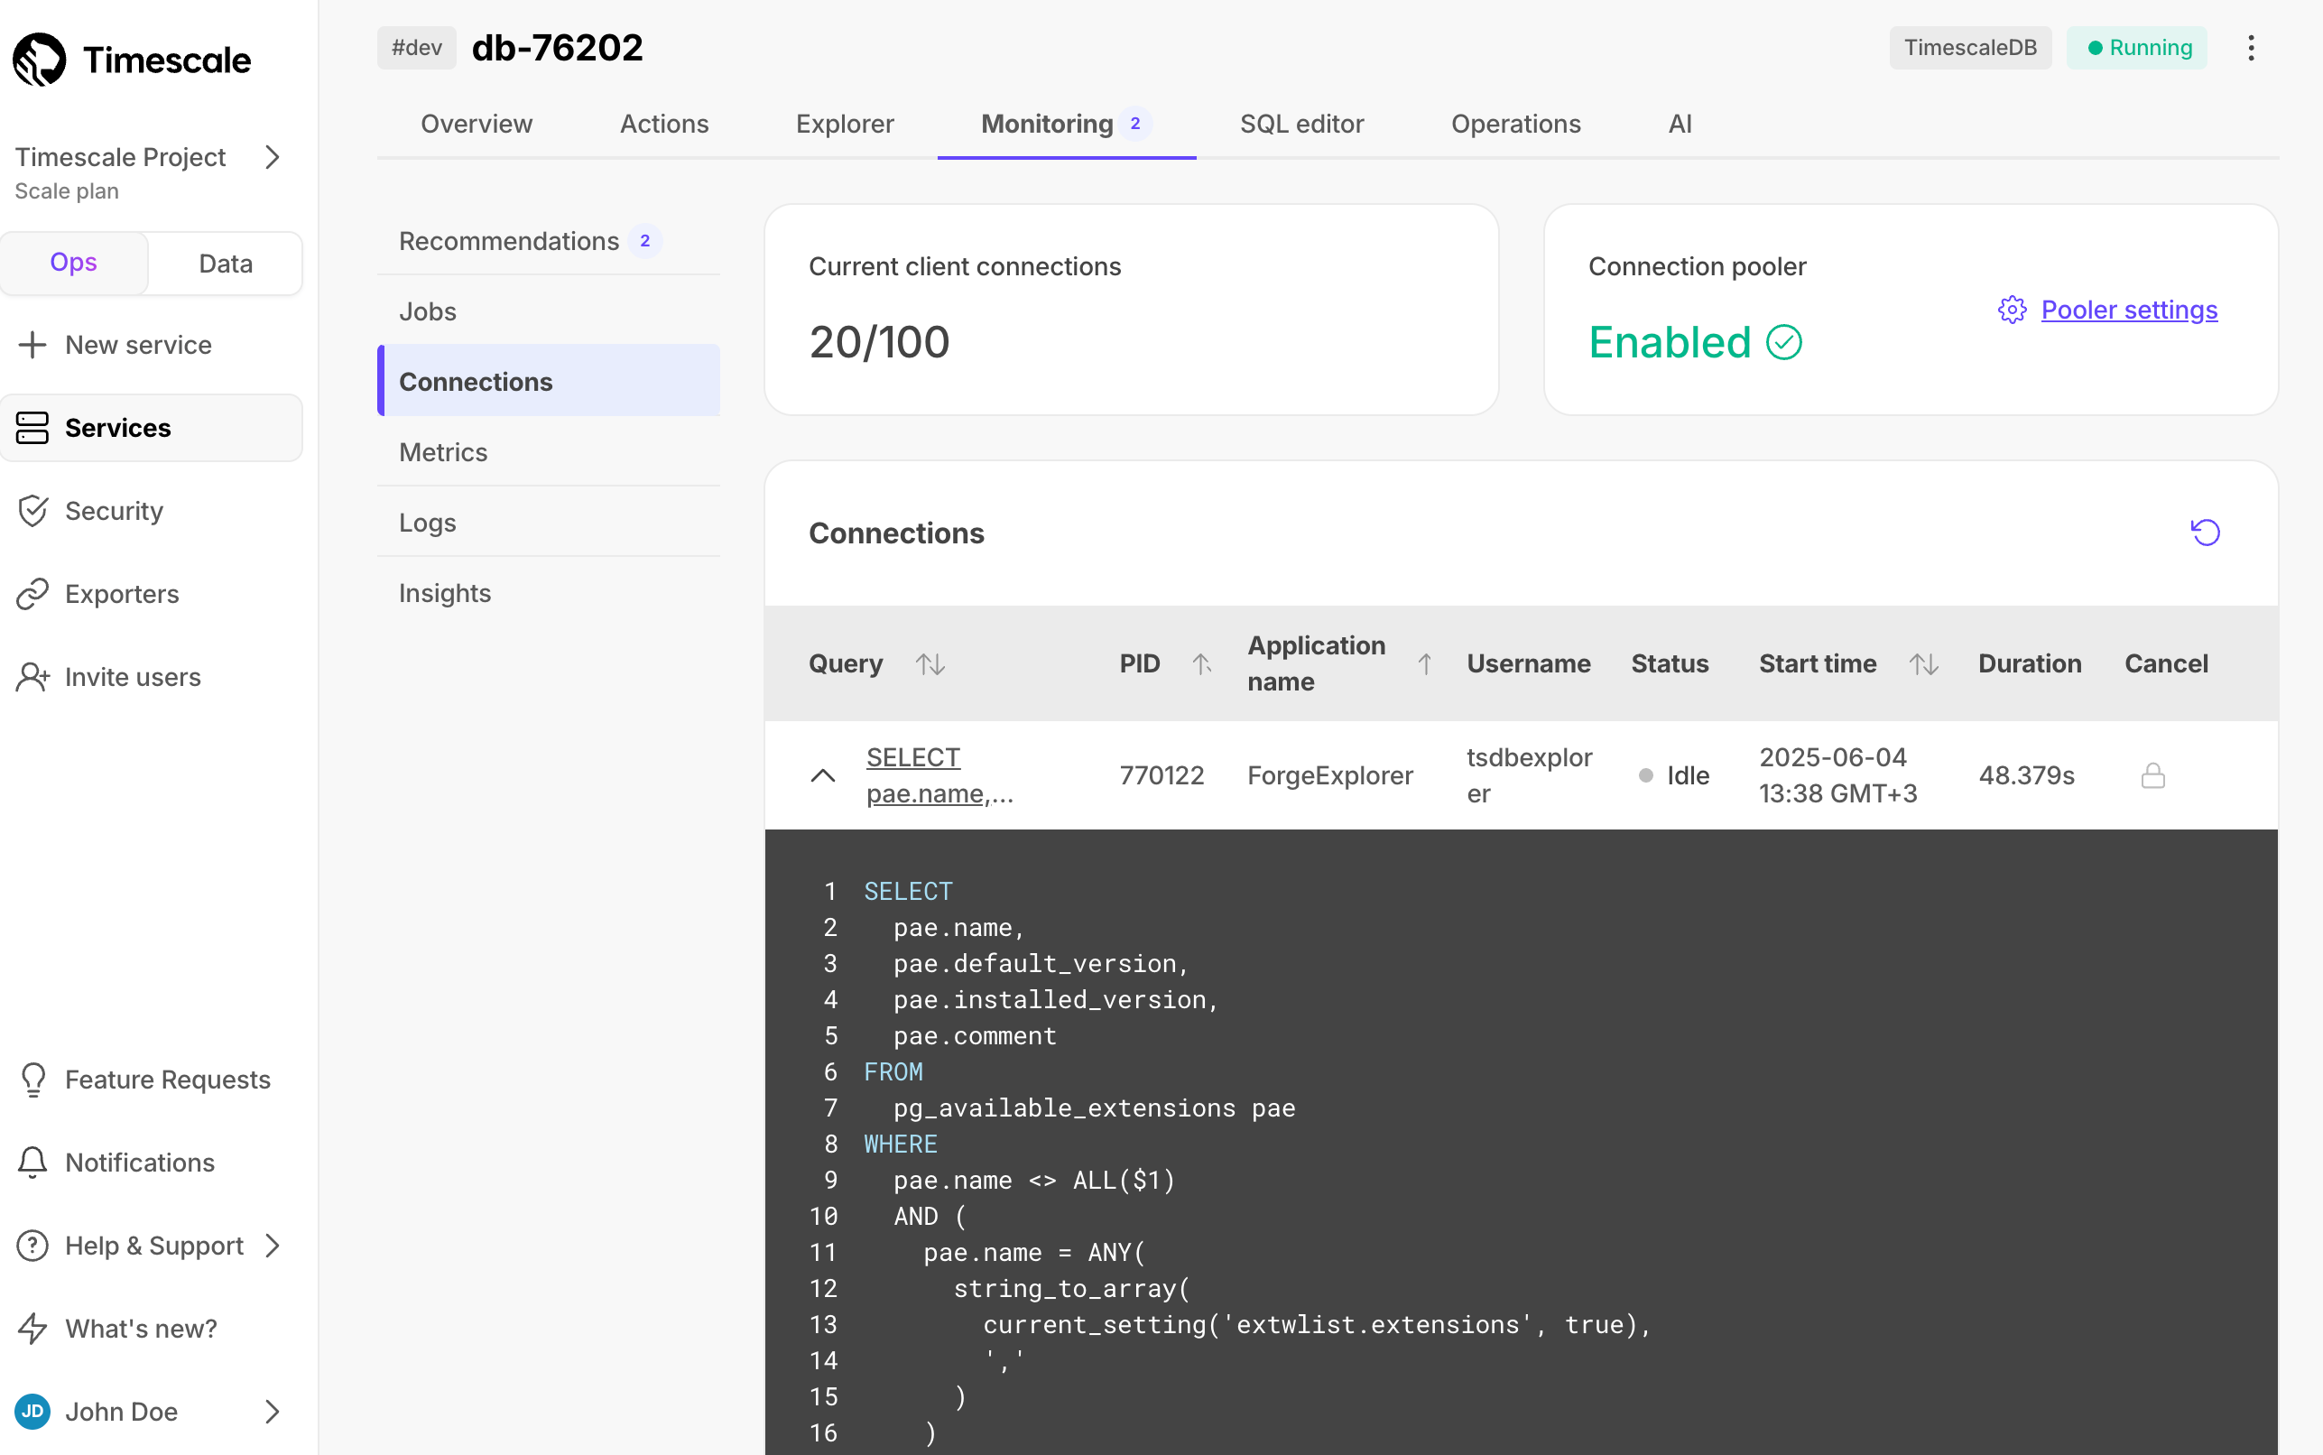
Task: Click the Pooler settings gear icon
Action: (2012, 310)
